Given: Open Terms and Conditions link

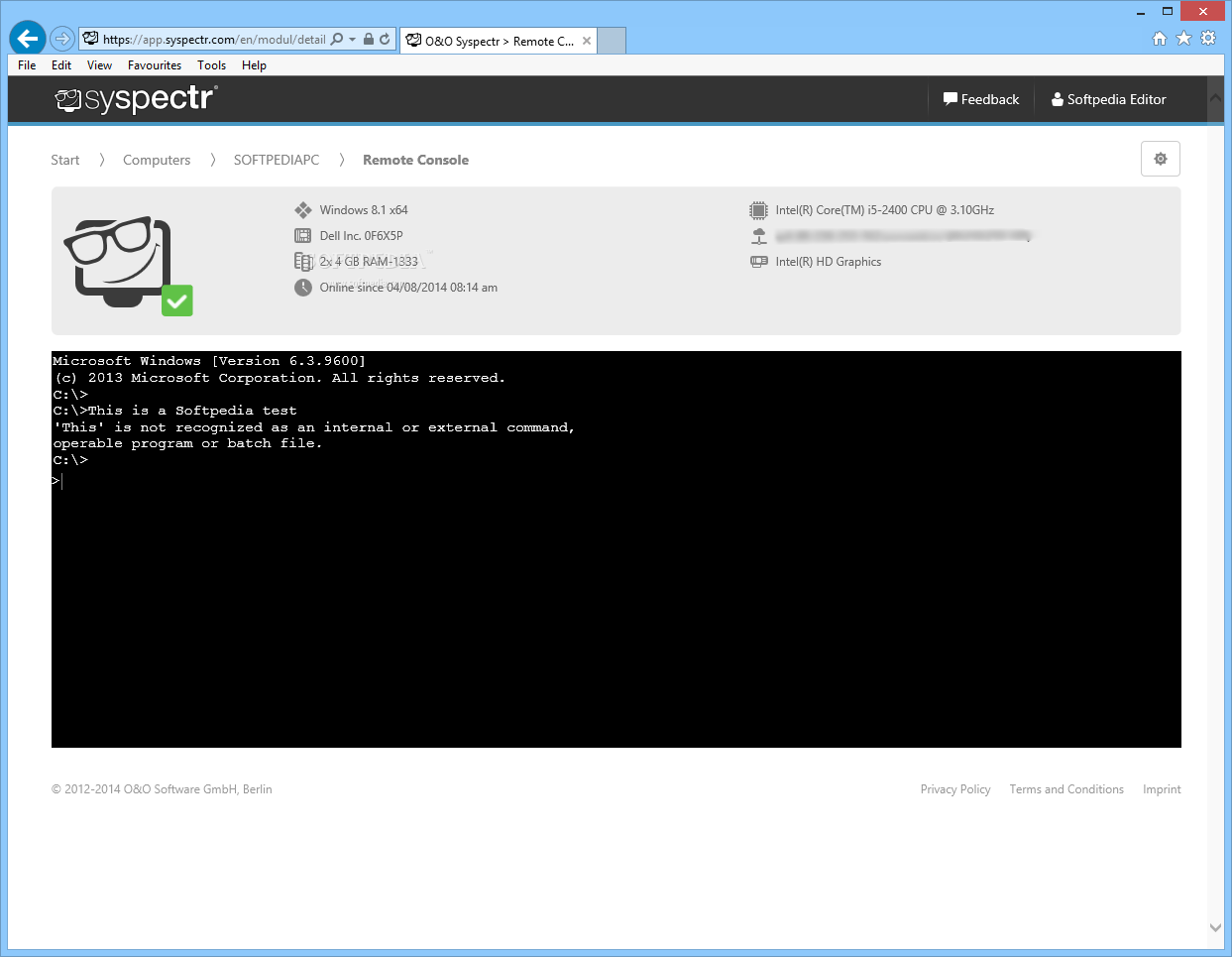Looking at the screenshot, I should (x=1066, y=789).
